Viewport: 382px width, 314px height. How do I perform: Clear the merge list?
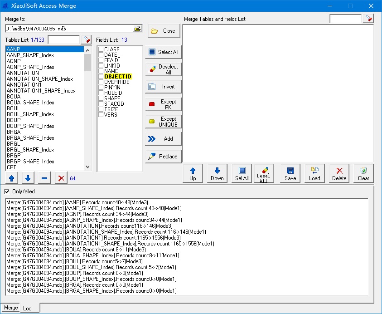[x=363, y=173]
